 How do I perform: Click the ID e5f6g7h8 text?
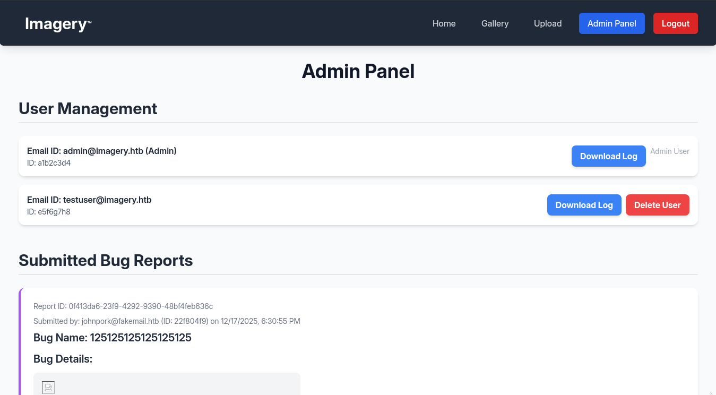coord(49,212)
